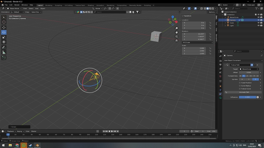Lock the Location X value
This screenshot has height=148, width=264.
(210, 23)
